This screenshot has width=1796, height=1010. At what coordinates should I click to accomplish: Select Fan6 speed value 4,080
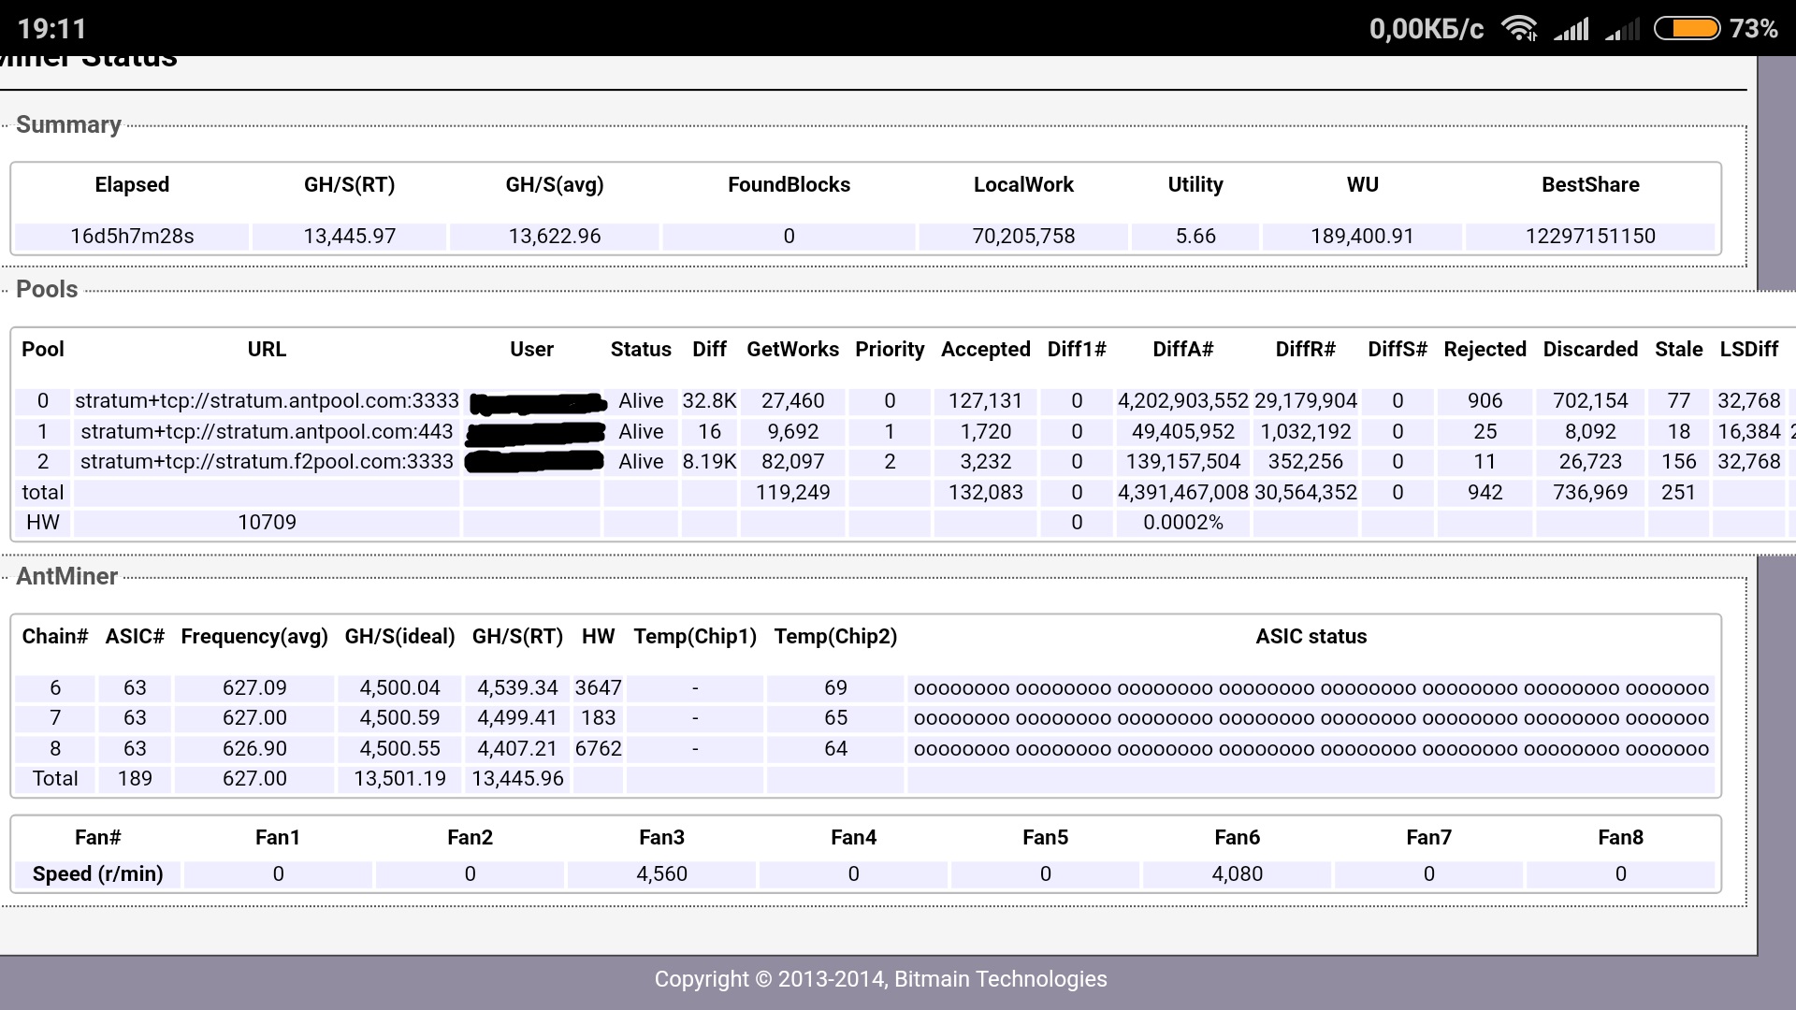(x=1237, y=874)
